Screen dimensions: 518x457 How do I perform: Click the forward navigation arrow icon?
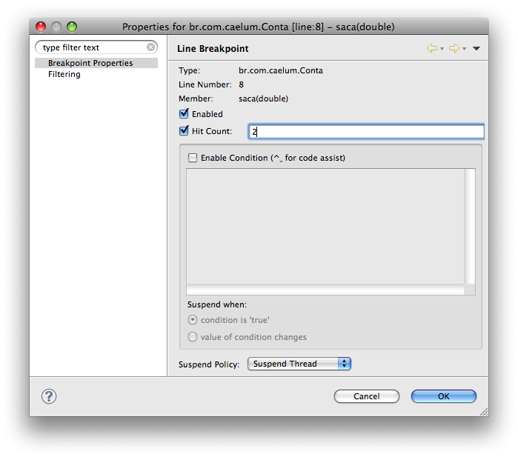(454, 48)
